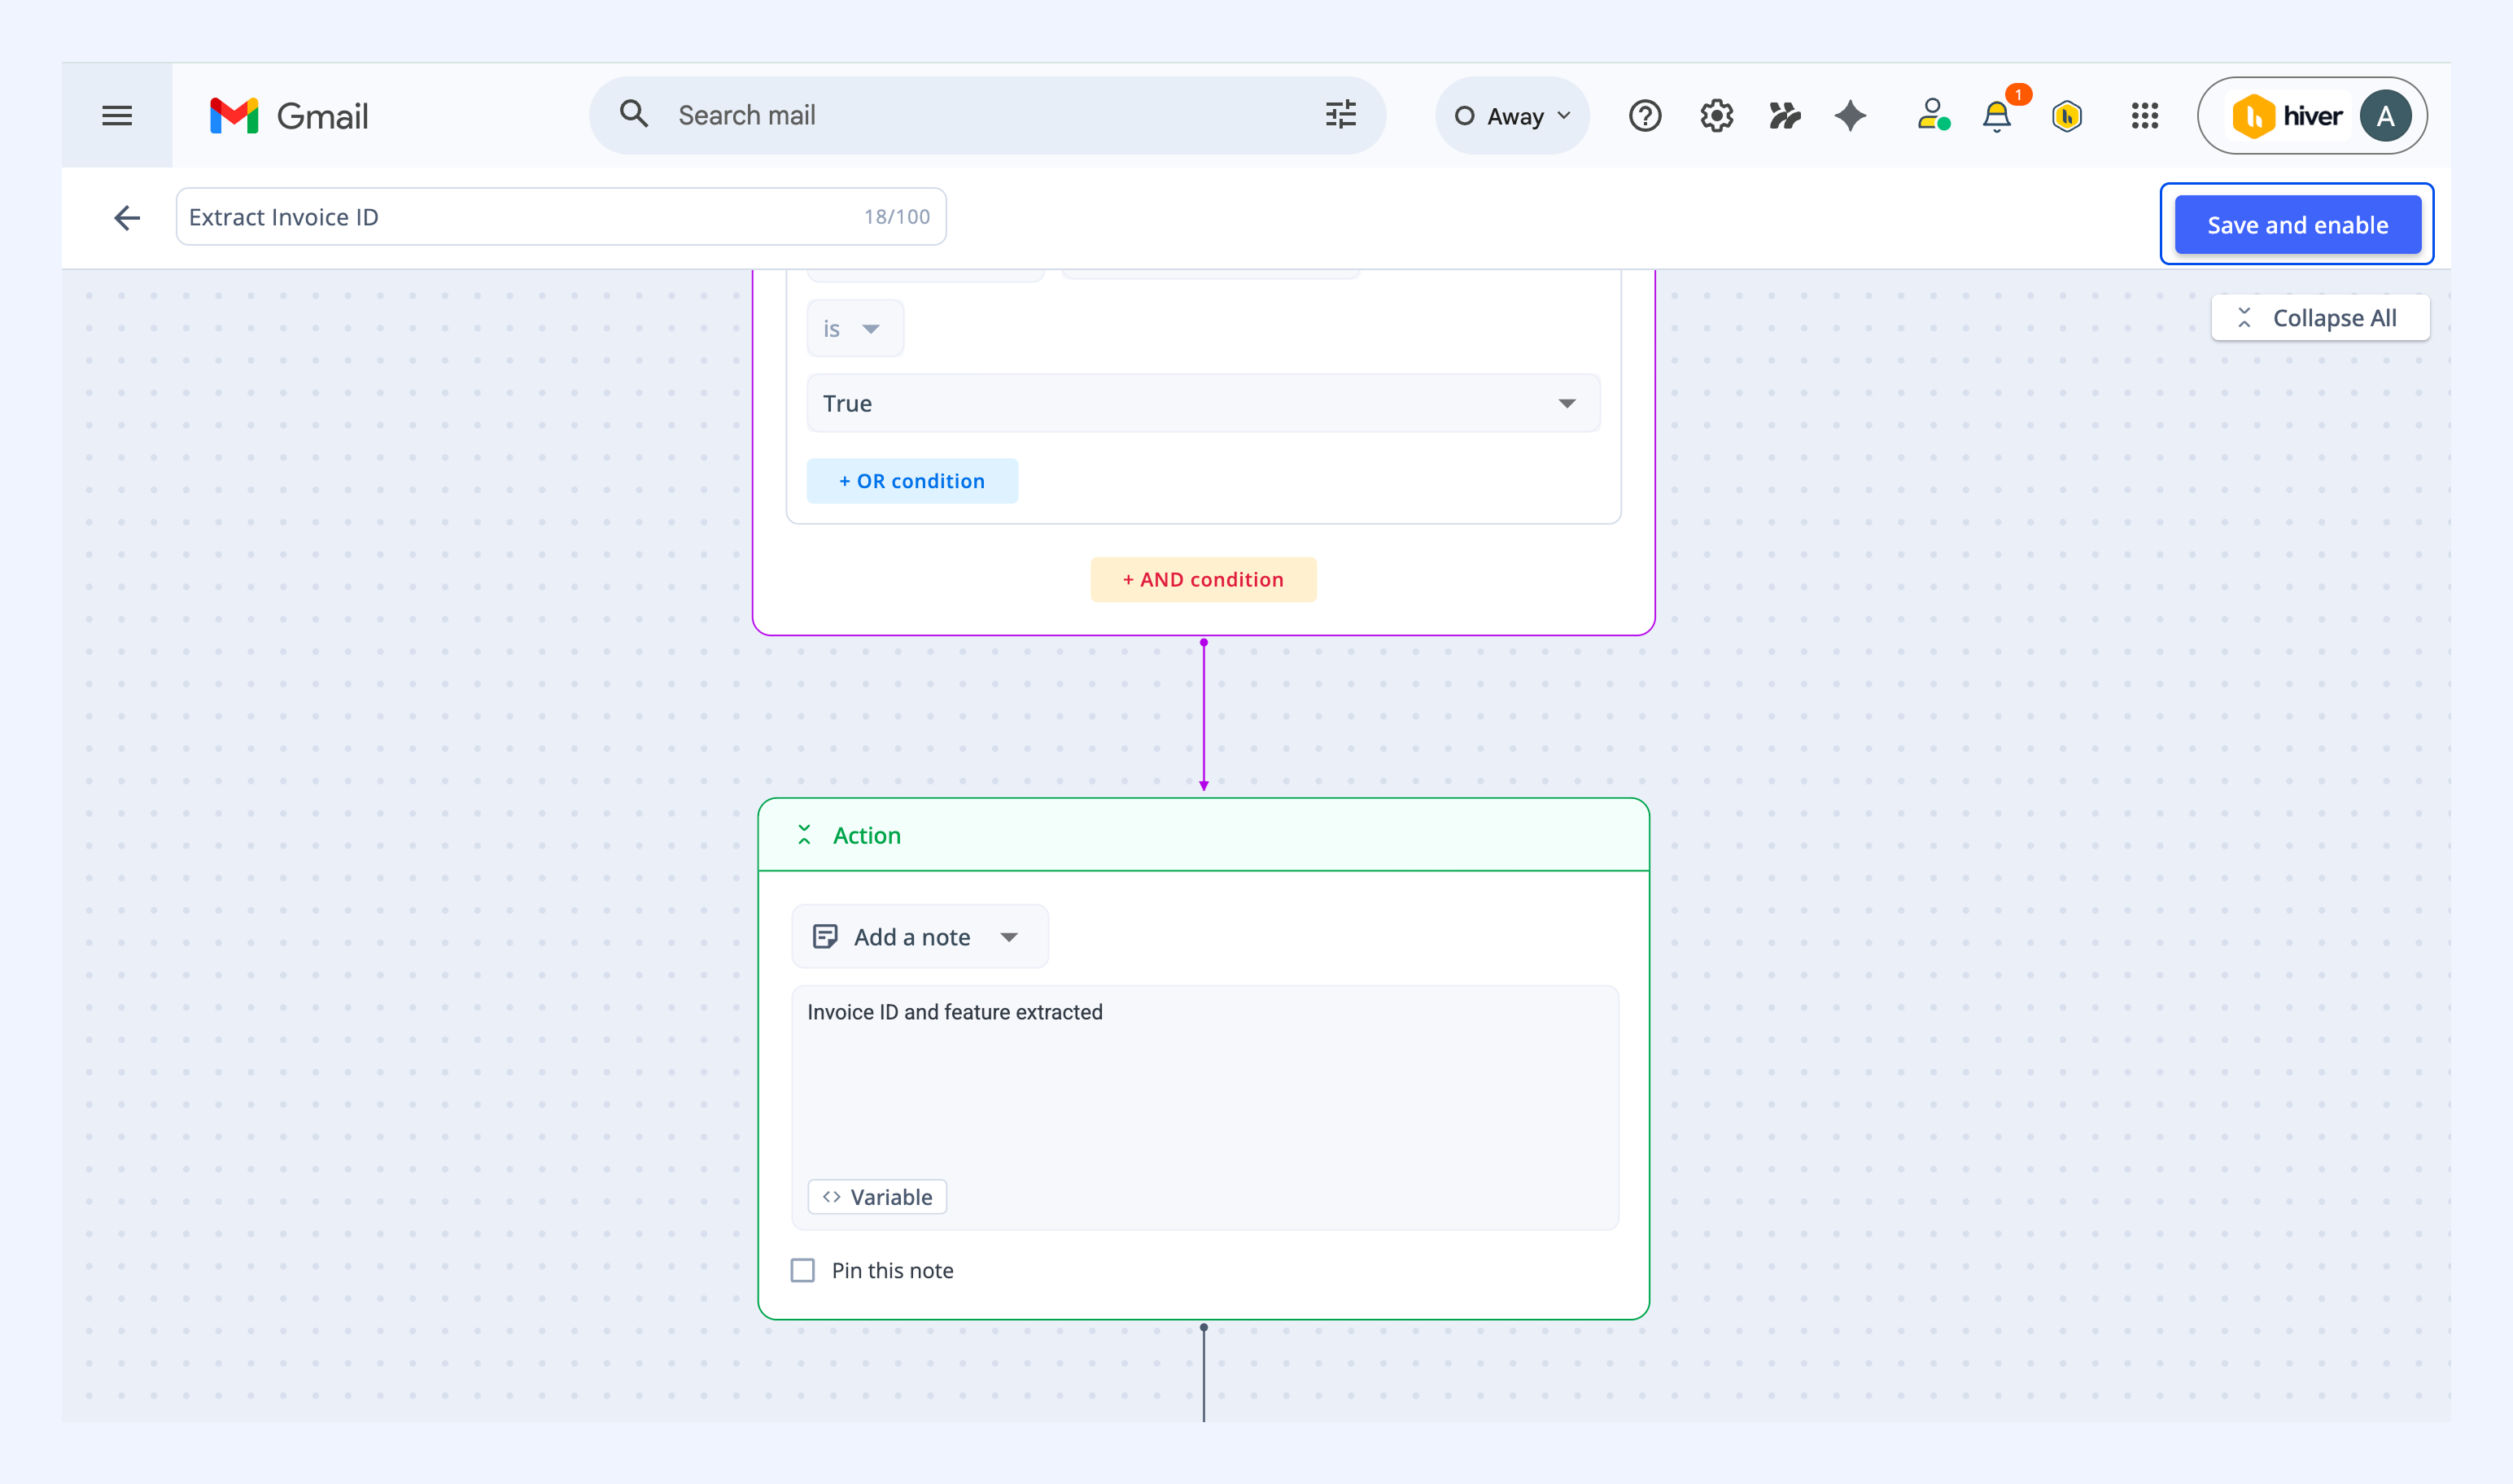The image size is (2513, 1484).
Task: Open the Help question mark icon
Action: pyautogui.click(x=1645, y=116)
